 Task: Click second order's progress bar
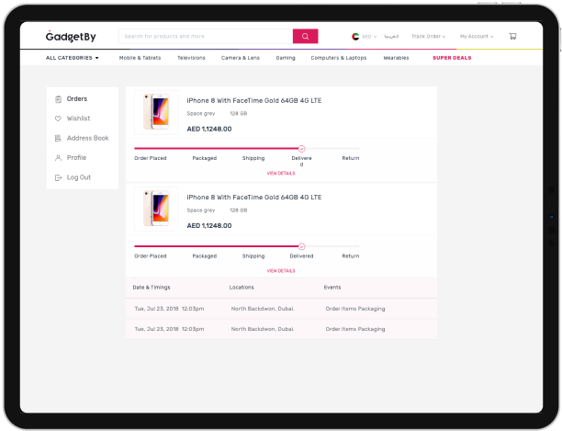pyautogui.click(x=247, y=246)
